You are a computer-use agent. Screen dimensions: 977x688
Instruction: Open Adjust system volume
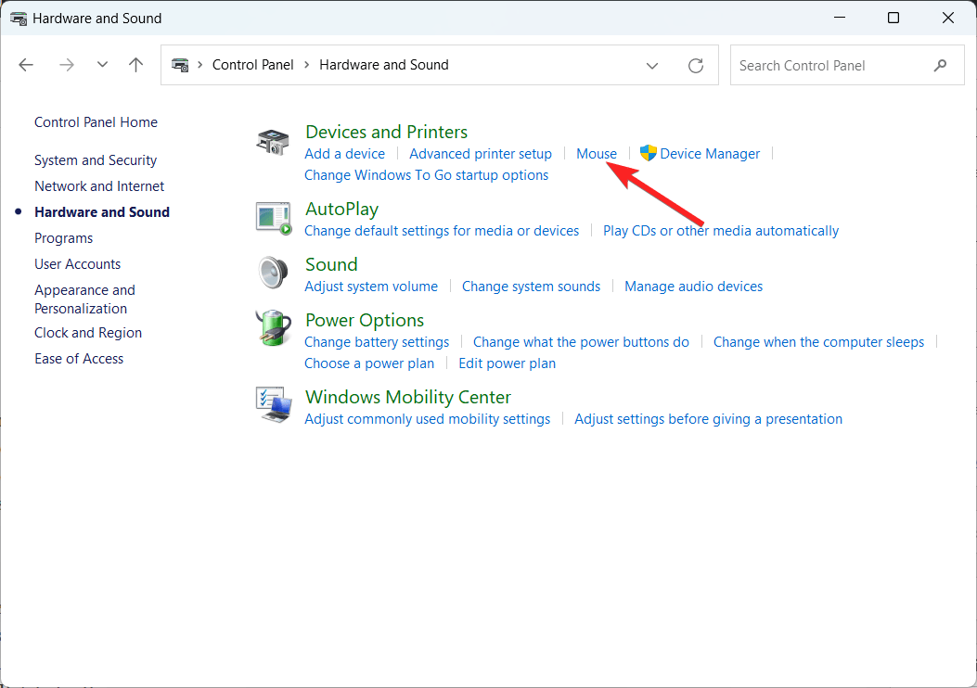[371, 287]
